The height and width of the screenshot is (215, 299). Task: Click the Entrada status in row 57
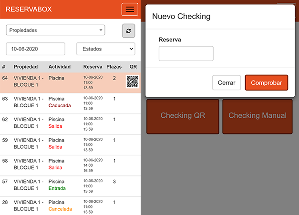point(57,188)
